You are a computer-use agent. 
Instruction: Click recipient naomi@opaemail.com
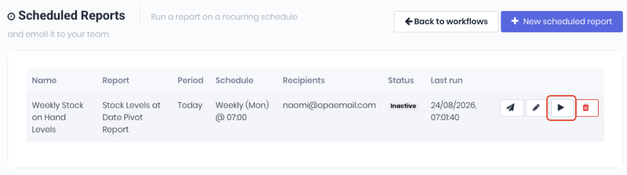point(329,105)
